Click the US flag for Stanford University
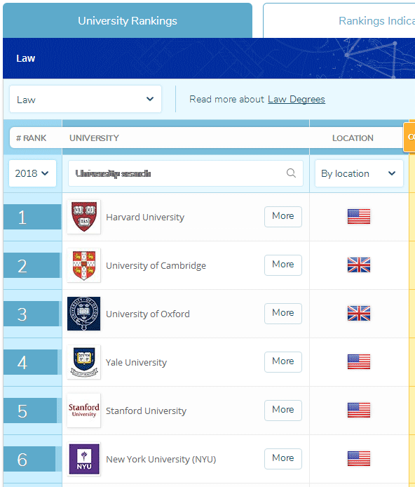The height and width of the screenshot is (487, 415). click(359, 411)
